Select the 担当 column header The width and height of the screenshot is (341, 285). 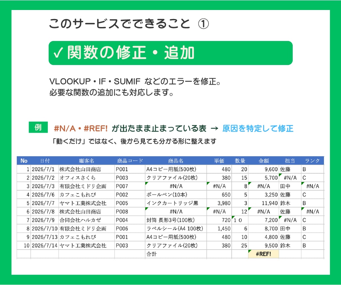click(x=290, y=161)
